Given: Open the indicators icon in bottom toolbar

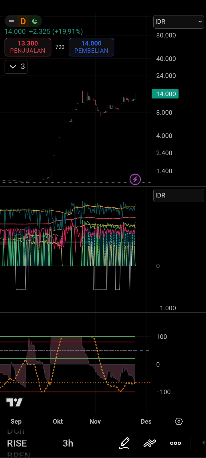Looking at the screenshot, I should point(150,443).
